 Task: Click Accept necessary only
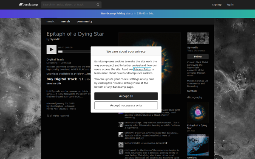(126, 106)
